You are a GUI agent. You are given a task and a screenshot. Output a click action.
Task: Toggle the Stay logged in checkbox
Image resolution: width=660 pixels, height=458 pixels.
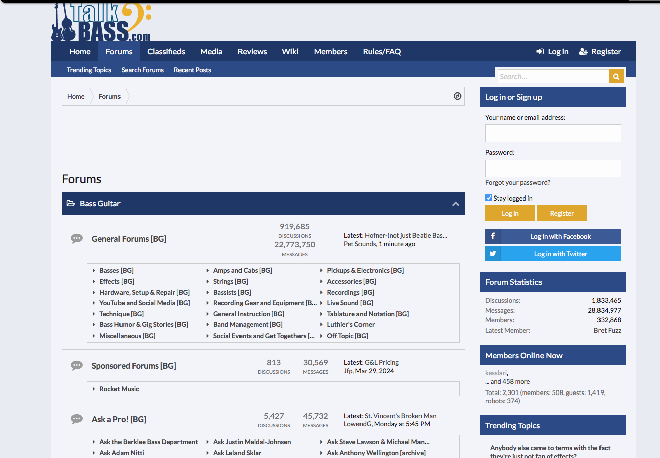pyautogui.click(x=489, y=198)
